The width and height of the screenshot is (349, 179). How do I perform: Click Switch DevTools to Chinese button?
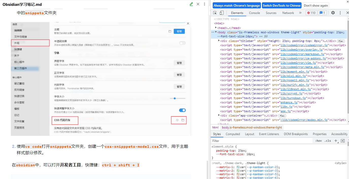(x=281, y=6)
